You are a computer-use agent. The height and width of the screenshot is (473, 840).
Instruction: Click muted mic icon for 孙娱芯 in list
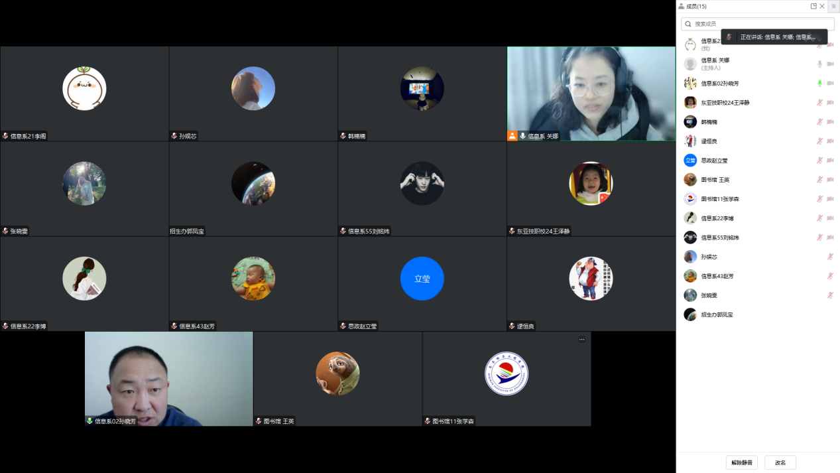tap(830, 257)
